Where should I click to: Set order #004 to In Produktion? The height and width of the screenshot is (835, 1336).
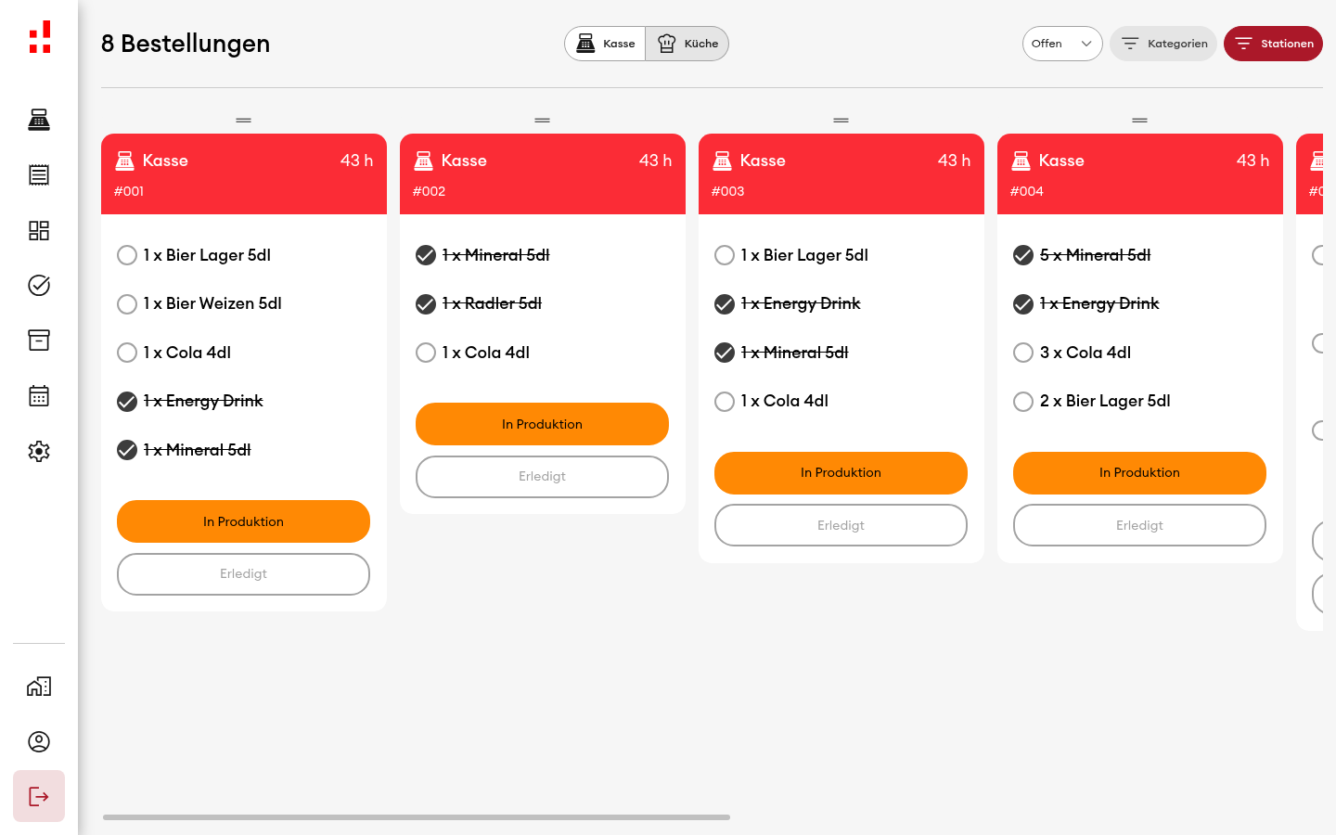coord(1139,473)
